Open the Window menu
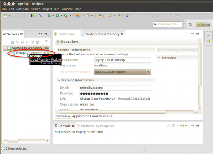213x154 pixels. click(67, 9)
